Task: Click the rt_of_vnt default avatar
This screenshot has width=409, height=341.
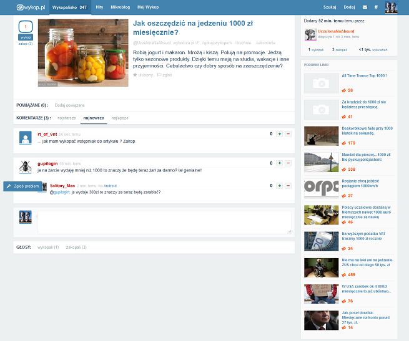Action: [26, 138]
